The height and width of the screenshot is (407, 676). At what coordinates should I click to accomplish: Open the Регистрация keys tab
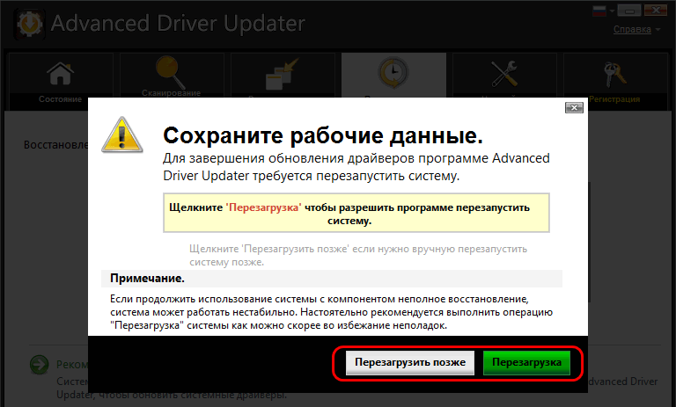(614, 82)
